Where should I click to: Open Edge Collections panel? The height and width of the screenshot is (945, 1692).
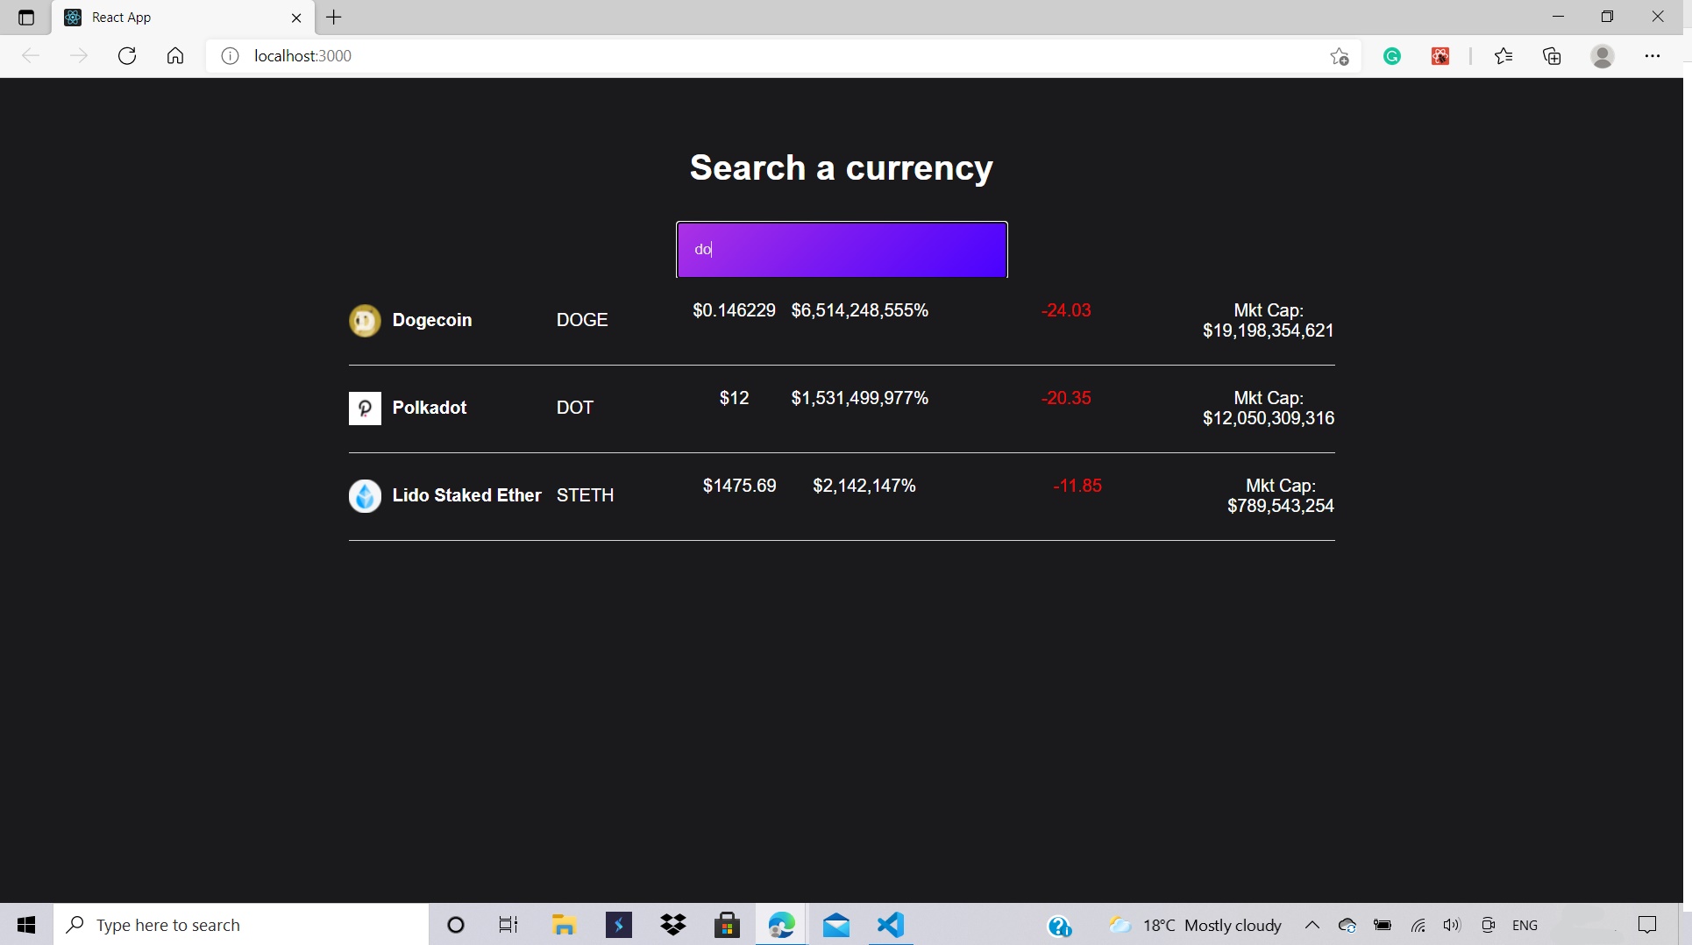pos(1552,56)
